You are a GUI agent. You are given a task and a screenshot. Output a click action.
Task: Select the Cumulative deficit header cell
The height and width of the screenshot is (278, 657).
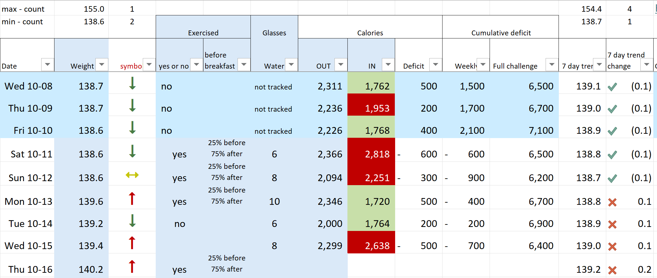click(500, 27)
